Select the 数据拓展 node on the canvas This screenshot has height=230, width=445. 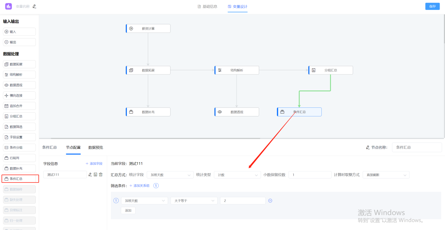point(148,70)
